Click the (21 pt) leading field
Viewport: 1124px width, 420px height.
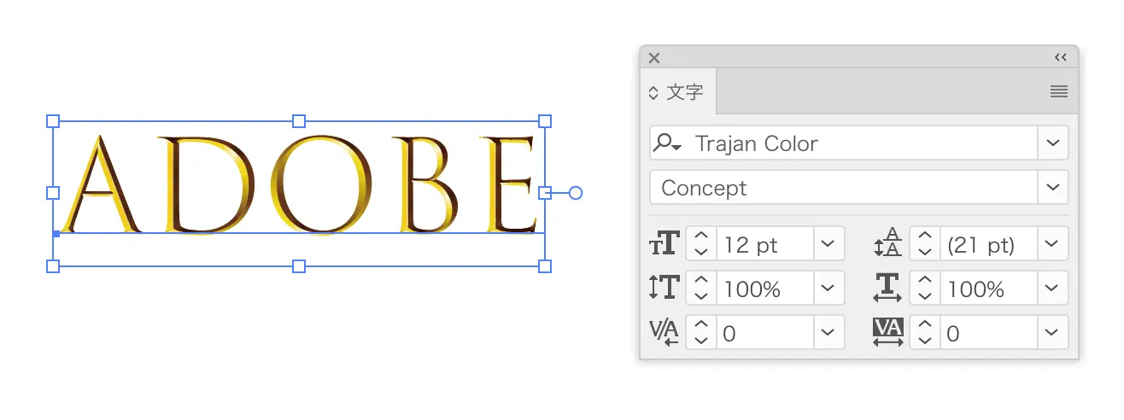point(988,244)
